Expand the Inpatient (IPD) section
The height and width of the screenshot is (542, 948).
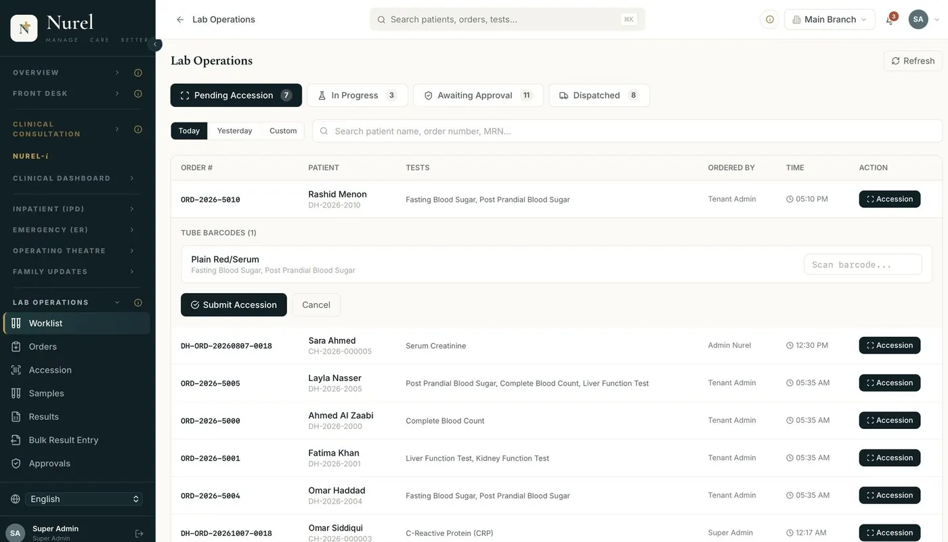132,209
